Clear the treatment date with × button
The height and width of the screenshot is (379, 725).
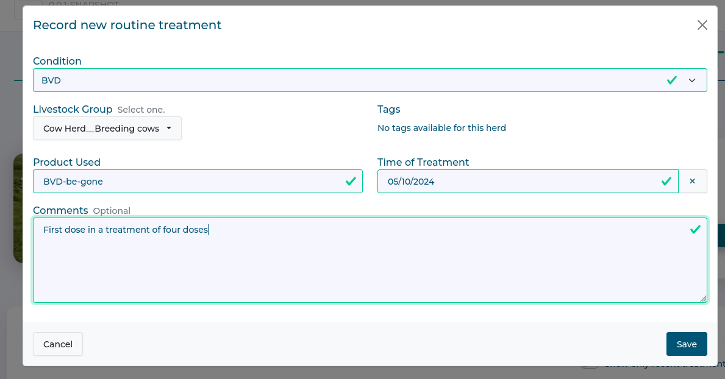coord(692,182)
